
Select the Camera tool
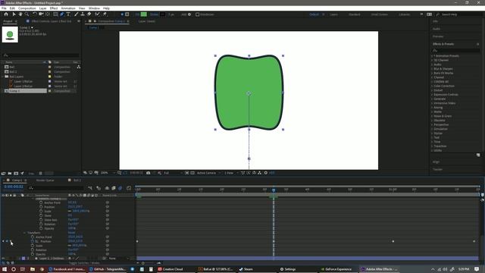41,14
